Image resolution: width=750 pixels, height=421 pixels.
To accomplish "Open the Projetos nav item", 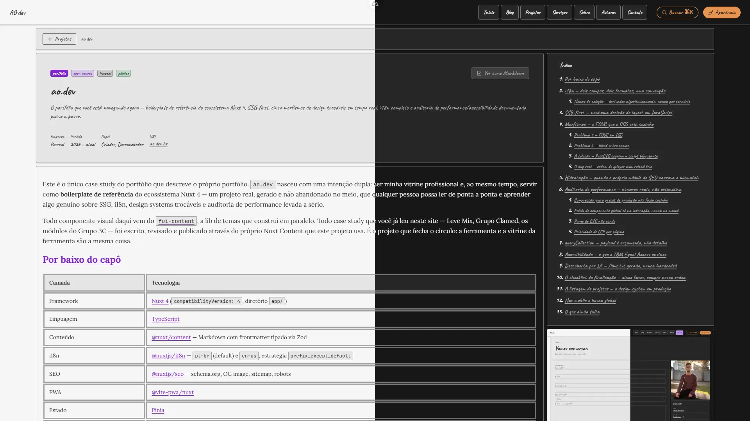I will point(533,12).
